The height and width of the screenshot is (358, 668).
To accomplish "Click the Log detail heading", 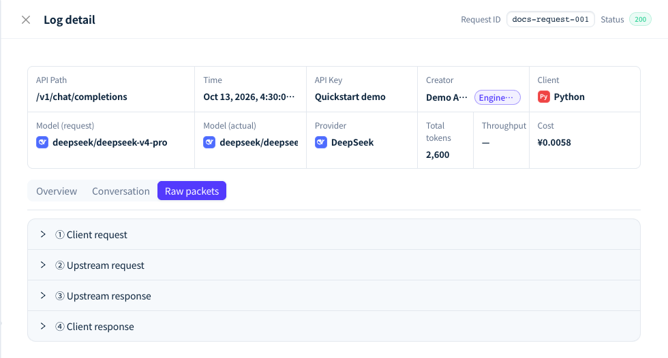I will click(x=70, y=20).
